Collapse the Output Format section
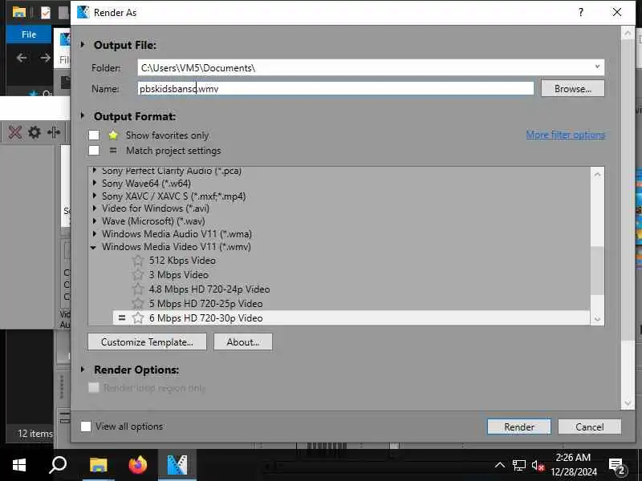 [83, 115]
